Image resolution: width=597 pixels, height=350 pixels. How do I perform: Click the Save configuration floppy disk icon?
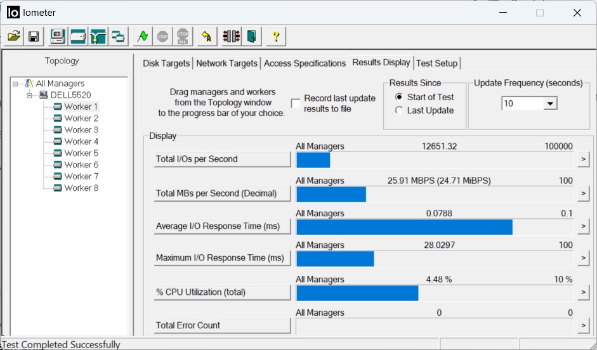[x=34, y=36]
